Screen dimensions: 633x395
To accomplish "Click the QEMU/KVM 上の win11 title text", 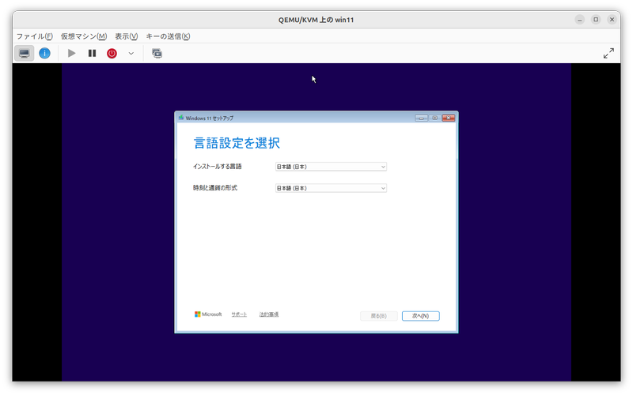I will tap(316, 20).
